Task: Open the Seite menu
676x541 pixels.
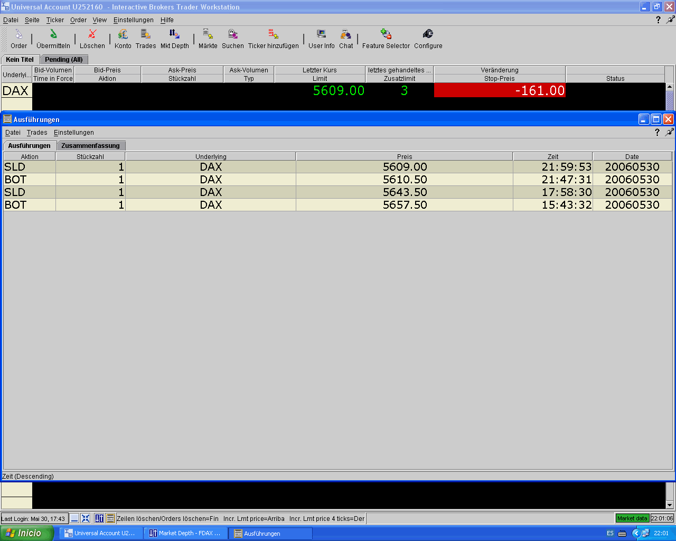Action: coord(32,20)
